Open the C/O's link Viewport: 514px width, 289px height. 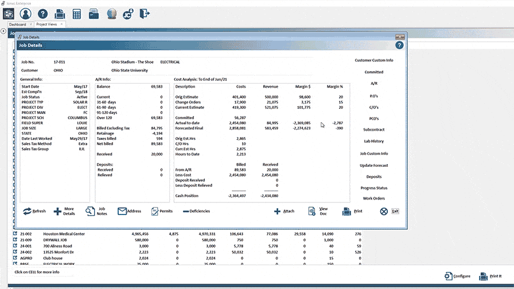[x=373, y=107]
